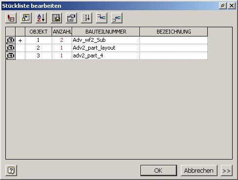Image resolution: width=238 pixels, height=180 pixels.
Task: Open the properties transfer toolbar icon
Action: point(71,18)
